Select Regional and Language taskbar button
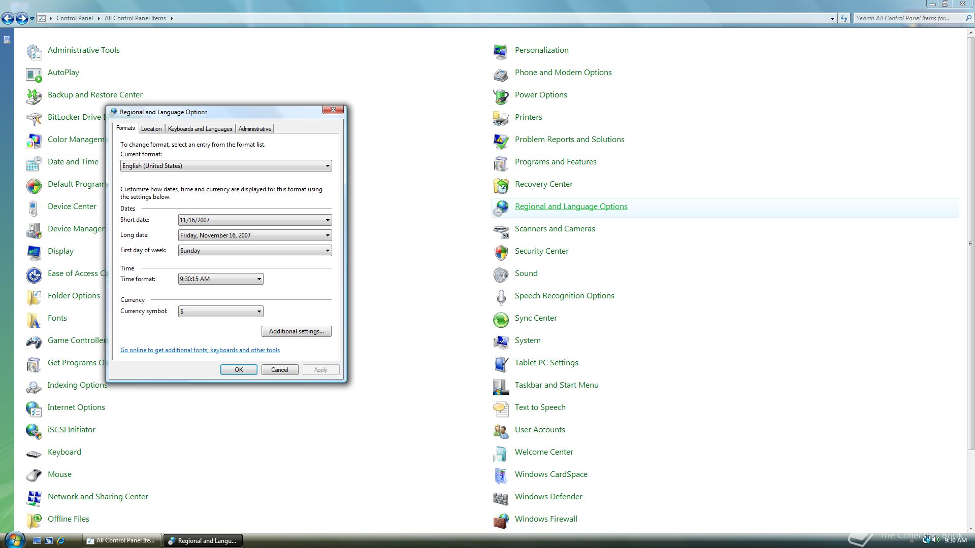 (203, 541)
